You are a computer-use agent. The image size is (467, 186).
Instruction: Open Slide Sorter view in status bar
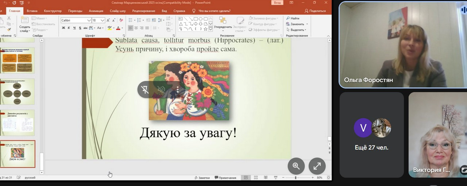[256, 178]
